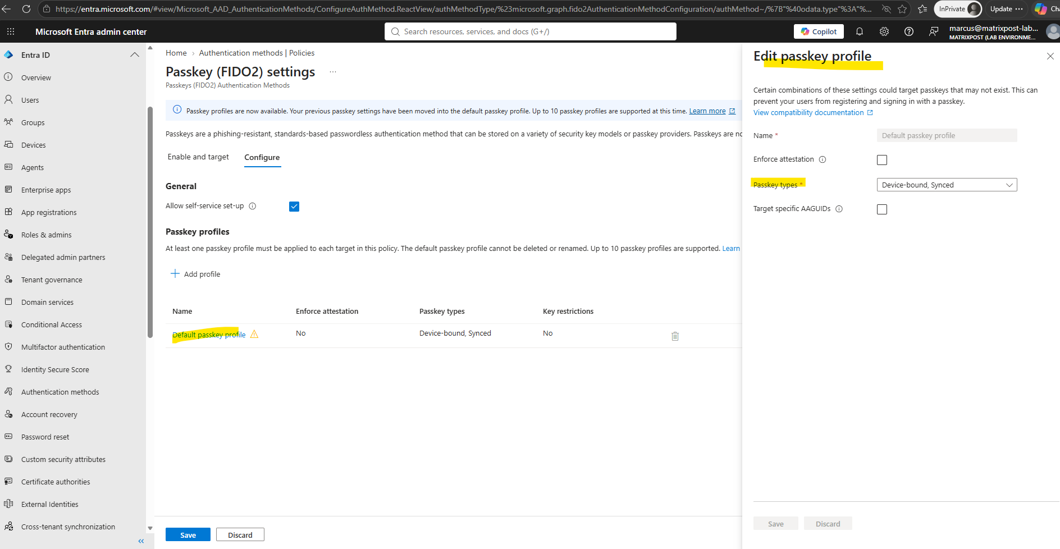The image size is (1060, 549).
Task: Open Password reset in sidebar
Action: tap(45, 437)
